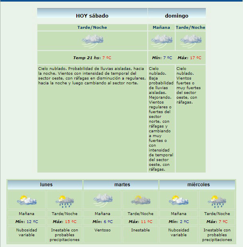The image size is (243, 247).
Task: Select miércoles Tarde/Noche rain icon
Action: tap(217, 200)
